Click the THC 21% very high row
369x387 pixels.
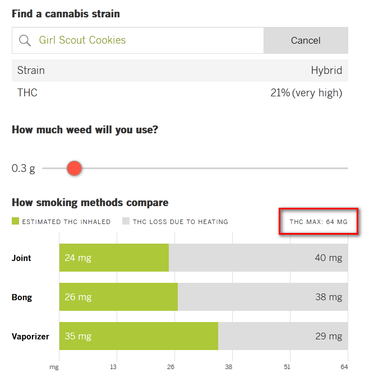180,93
